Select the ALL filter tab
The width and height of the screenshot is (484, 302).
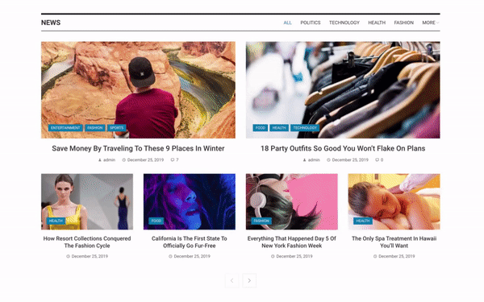pyautogui.click(x=287, y=23)
